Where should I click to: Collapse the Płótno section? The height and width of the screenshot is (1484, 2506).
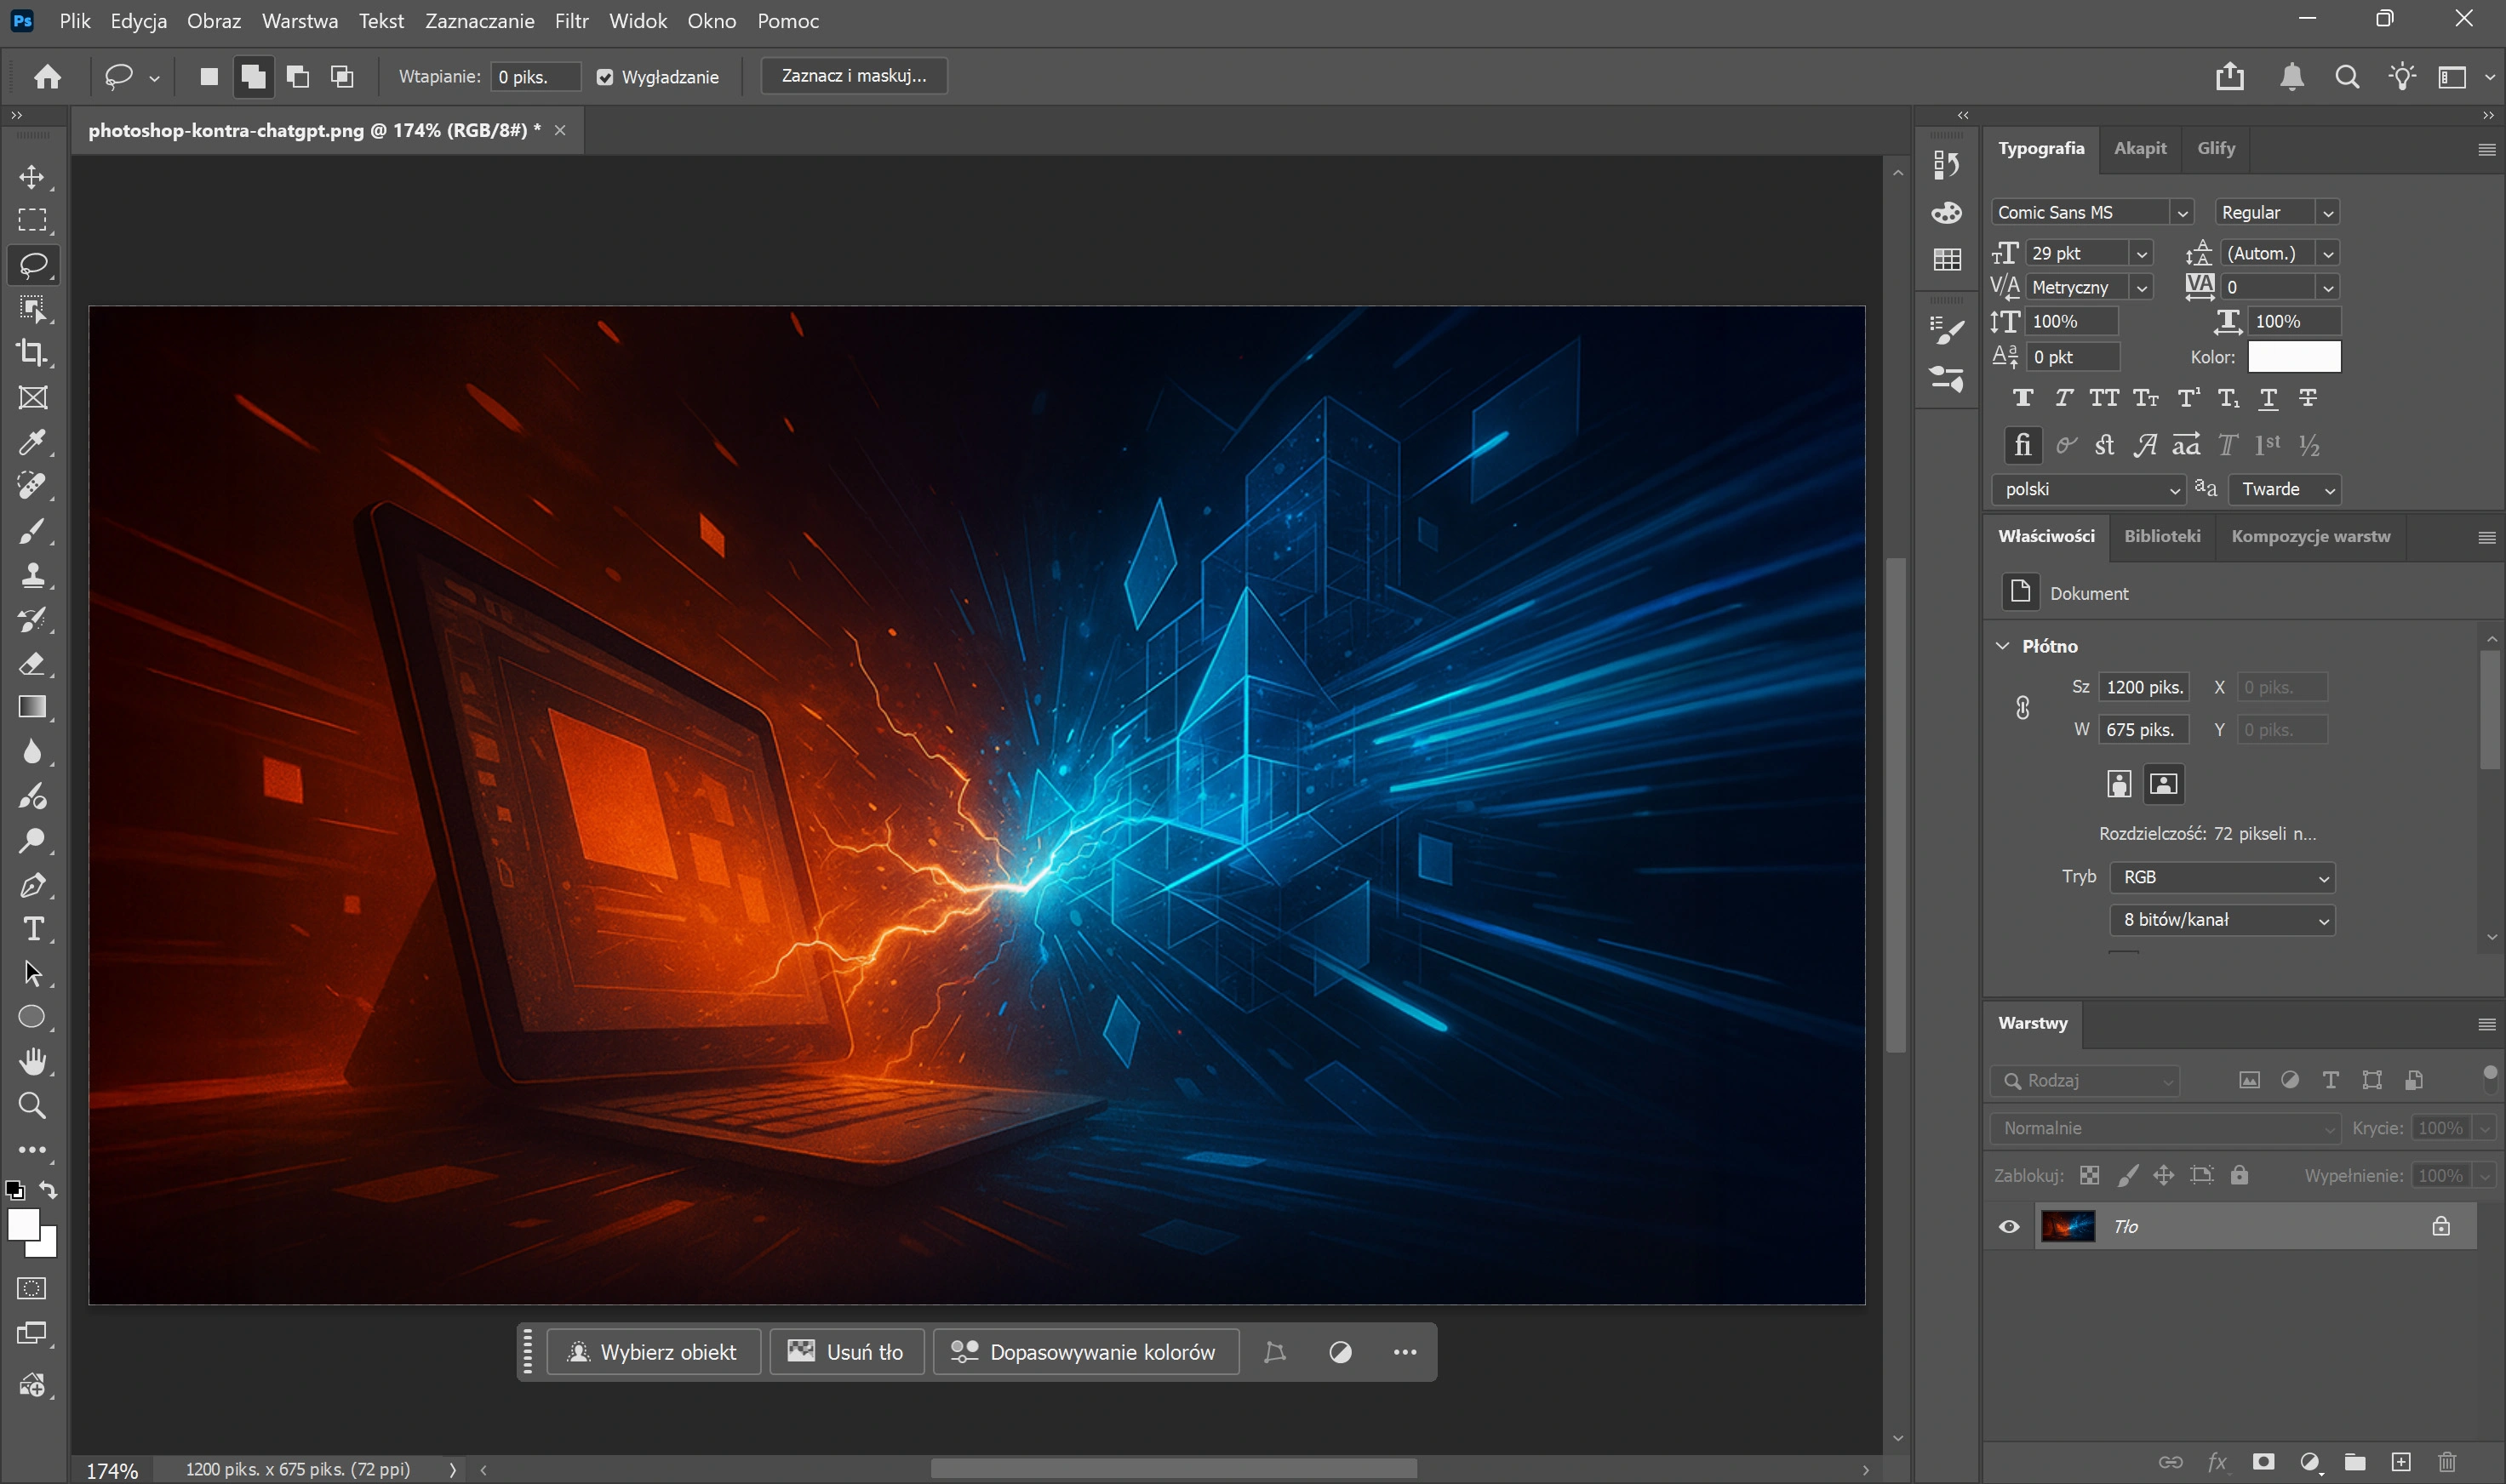[x=2003, y=646]
